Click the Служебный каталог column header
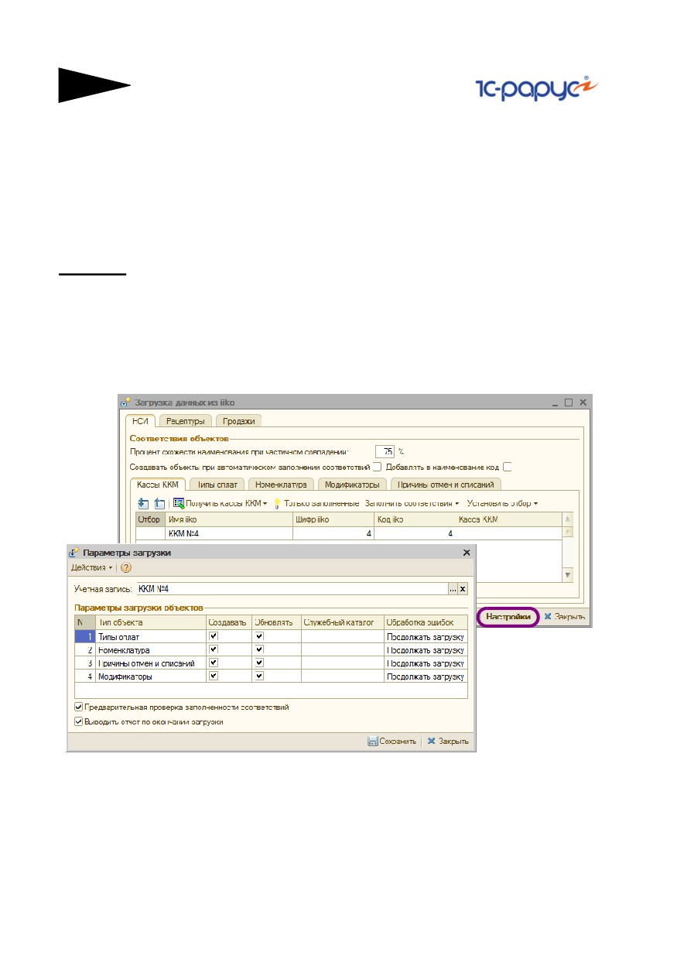Image resolution: width=677 pixels, height=959 pixels. (x=343, y=622)
